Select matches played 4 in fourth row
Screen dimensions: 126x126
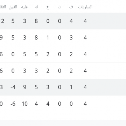click(85, 71)
